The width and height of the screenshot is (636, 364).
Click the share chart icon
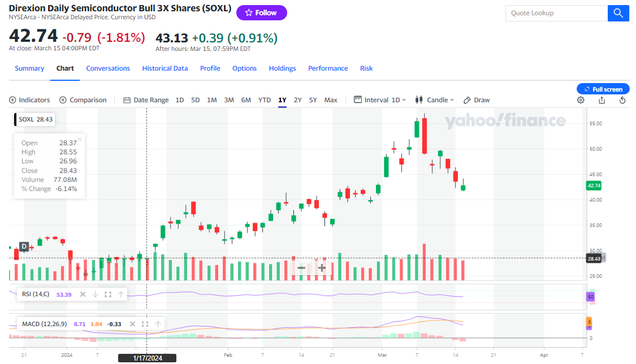(x=602, y=100)
